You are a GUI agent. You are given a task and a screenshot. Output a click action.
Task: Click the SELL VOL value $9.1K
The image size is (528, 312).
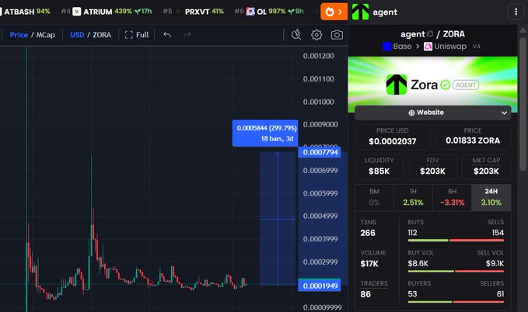pos(495,263)
